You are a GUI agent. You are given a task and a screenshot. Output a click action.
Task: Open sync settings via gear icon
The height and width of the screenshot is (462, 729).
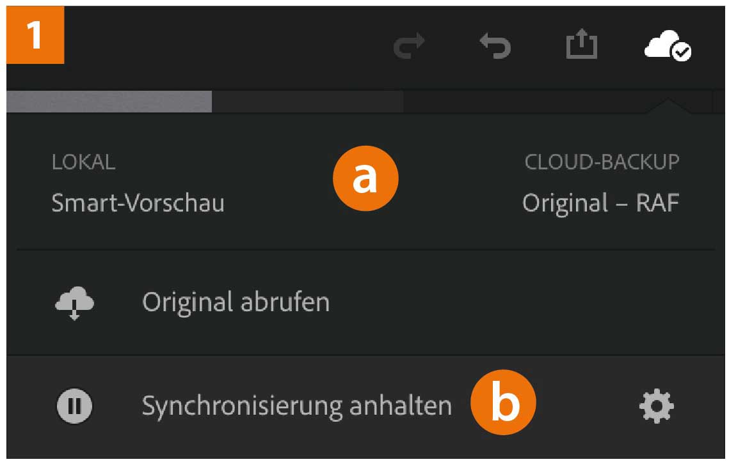pos(657,405)
